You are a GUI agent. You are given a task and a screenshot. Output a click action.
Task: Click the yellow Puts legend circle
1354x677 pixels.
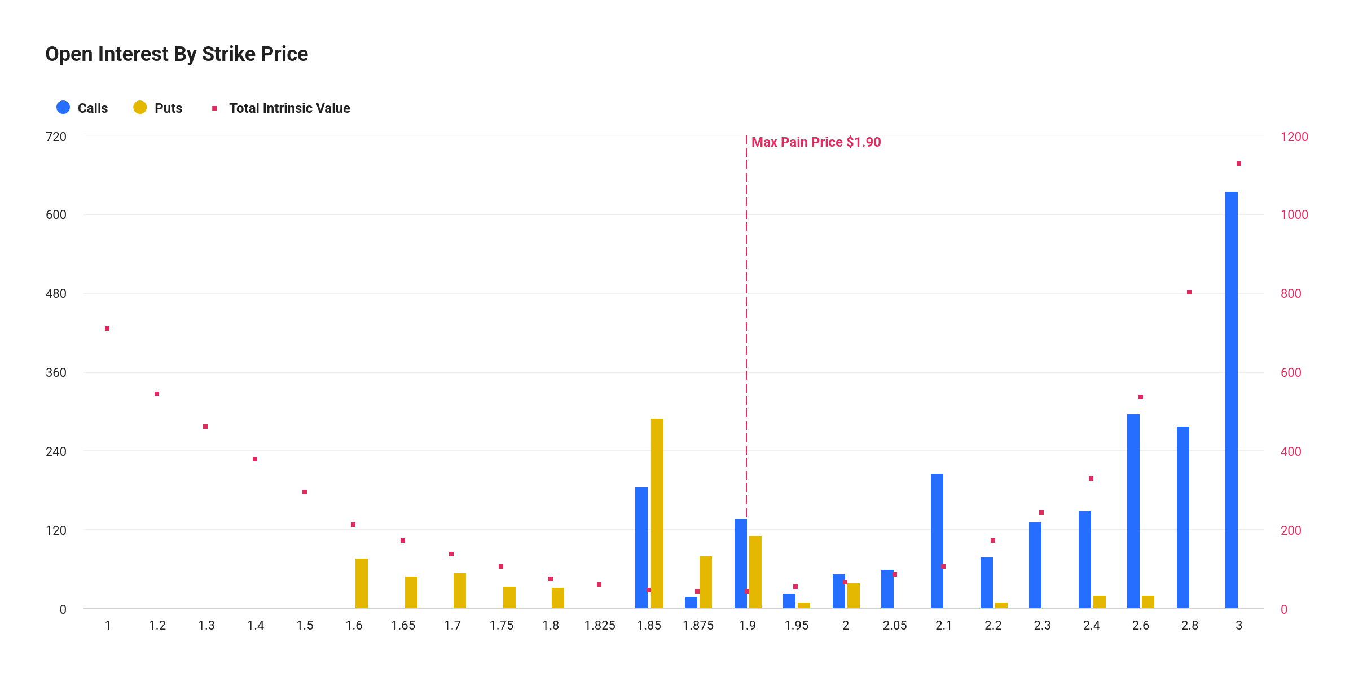point(140,108)
